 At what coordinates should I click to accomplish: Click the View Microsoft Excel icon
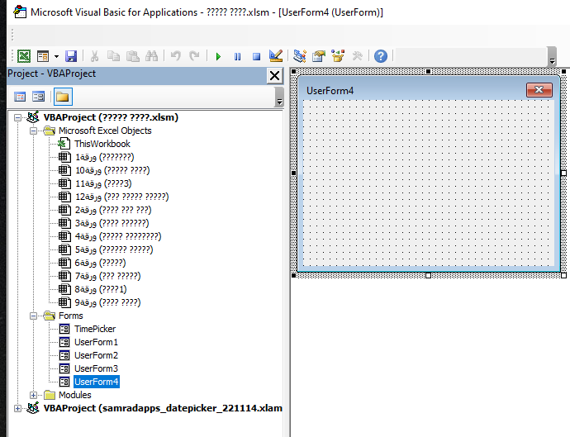click(24, 56)
